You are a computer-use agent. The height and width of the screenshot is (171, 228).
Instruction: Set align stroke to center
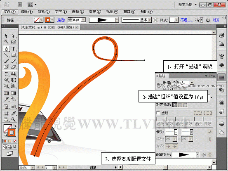(175, 104)
